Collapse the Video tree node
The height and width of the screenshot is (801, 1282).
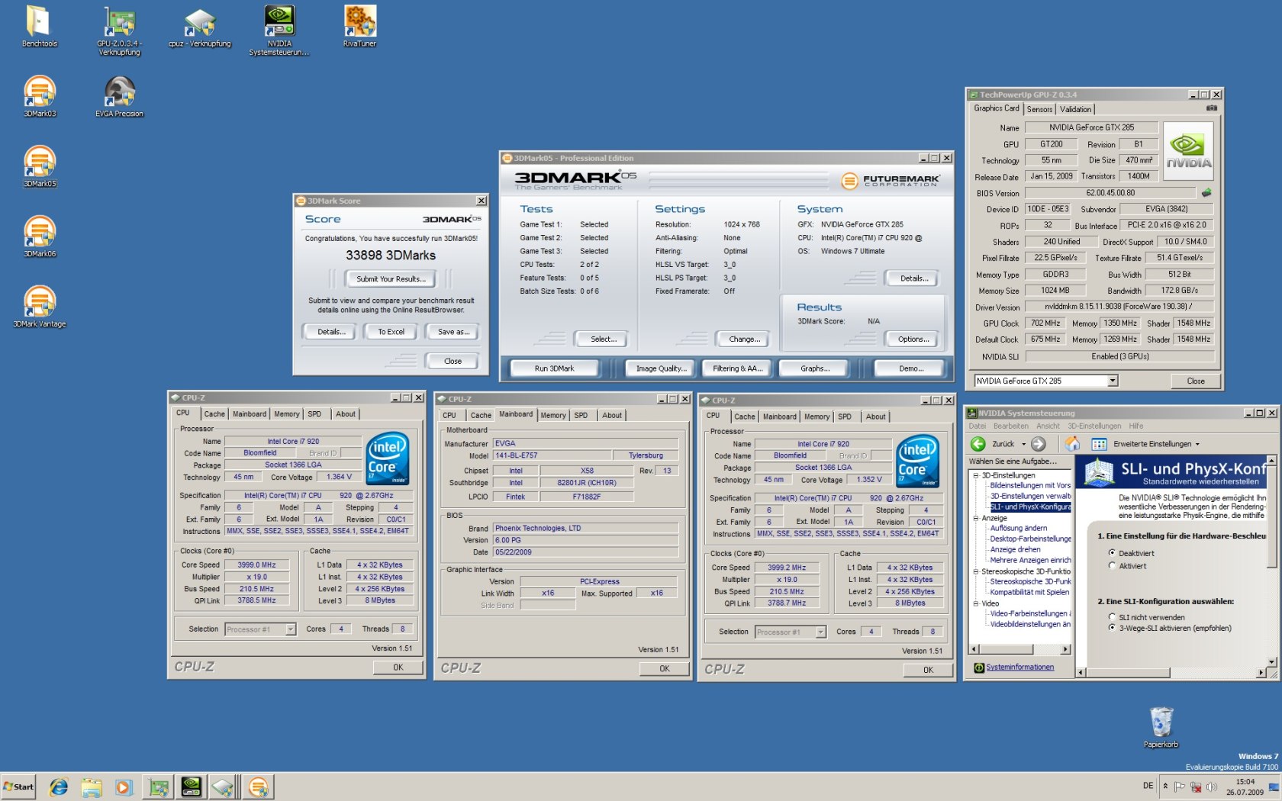point(976,603)
